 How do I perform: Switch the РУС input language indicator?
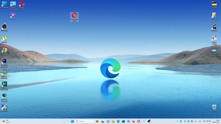pyautogui.click(x=200, y=121)
